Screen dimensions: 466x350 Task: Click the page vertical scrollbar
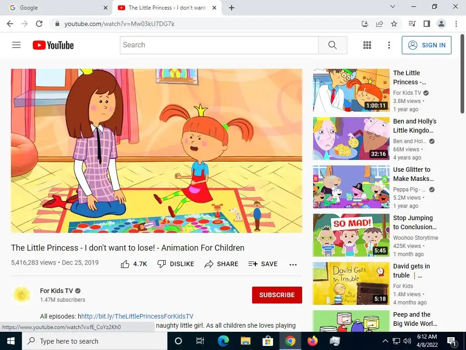(x=462, y=74)
